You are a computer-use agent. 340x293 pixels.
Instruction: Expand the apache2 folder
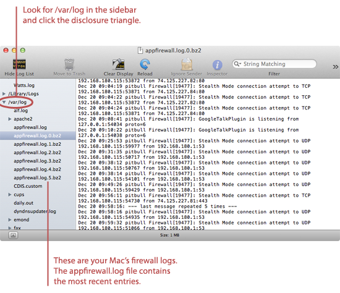(10, 119)
